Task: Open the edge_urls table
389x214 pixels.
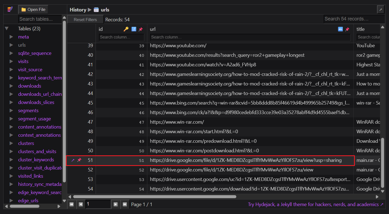Action: [28, 201]
